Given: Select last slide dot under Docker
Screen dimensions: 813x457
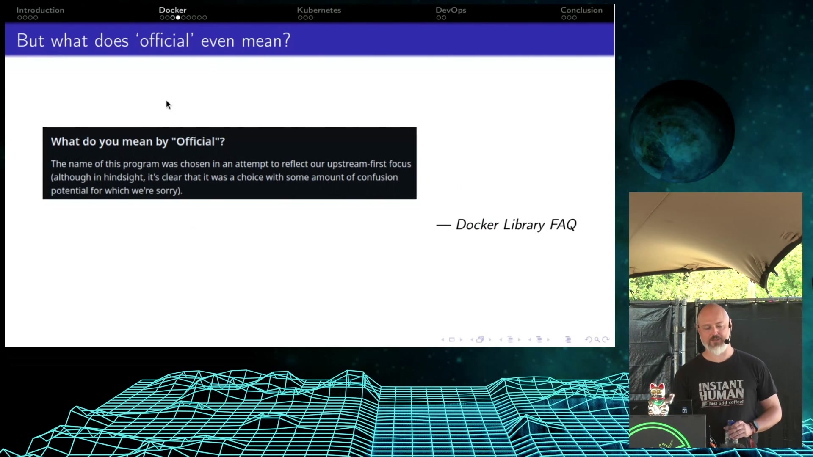Looking at the screenshot, I should (205, 18).
